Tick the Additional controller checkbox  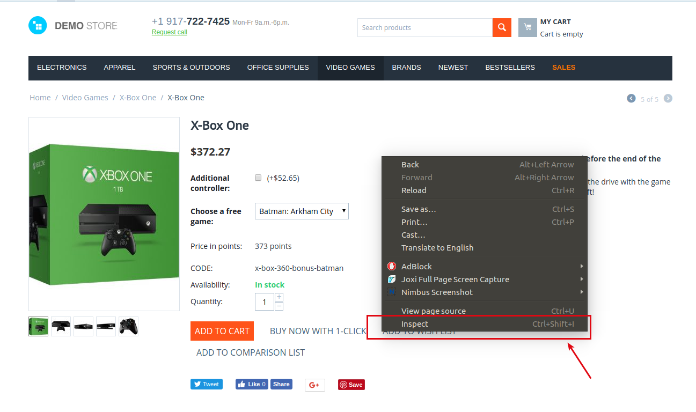[258, 178]
